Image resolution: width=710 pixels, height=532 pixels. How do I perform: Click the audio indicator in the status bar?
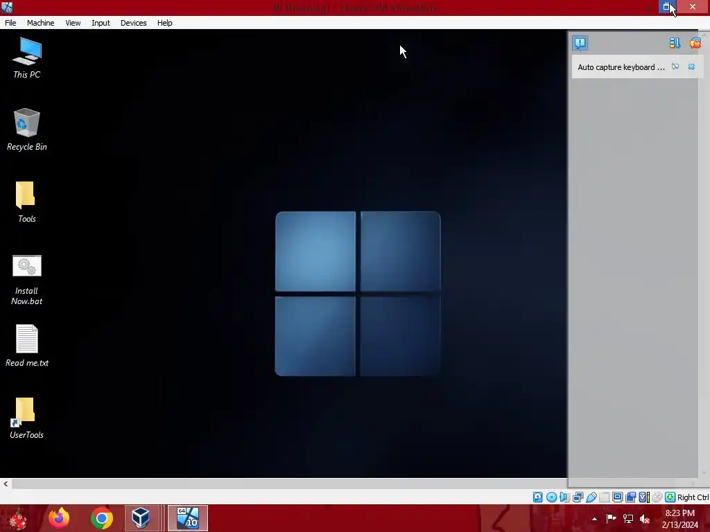pos(564,497)
